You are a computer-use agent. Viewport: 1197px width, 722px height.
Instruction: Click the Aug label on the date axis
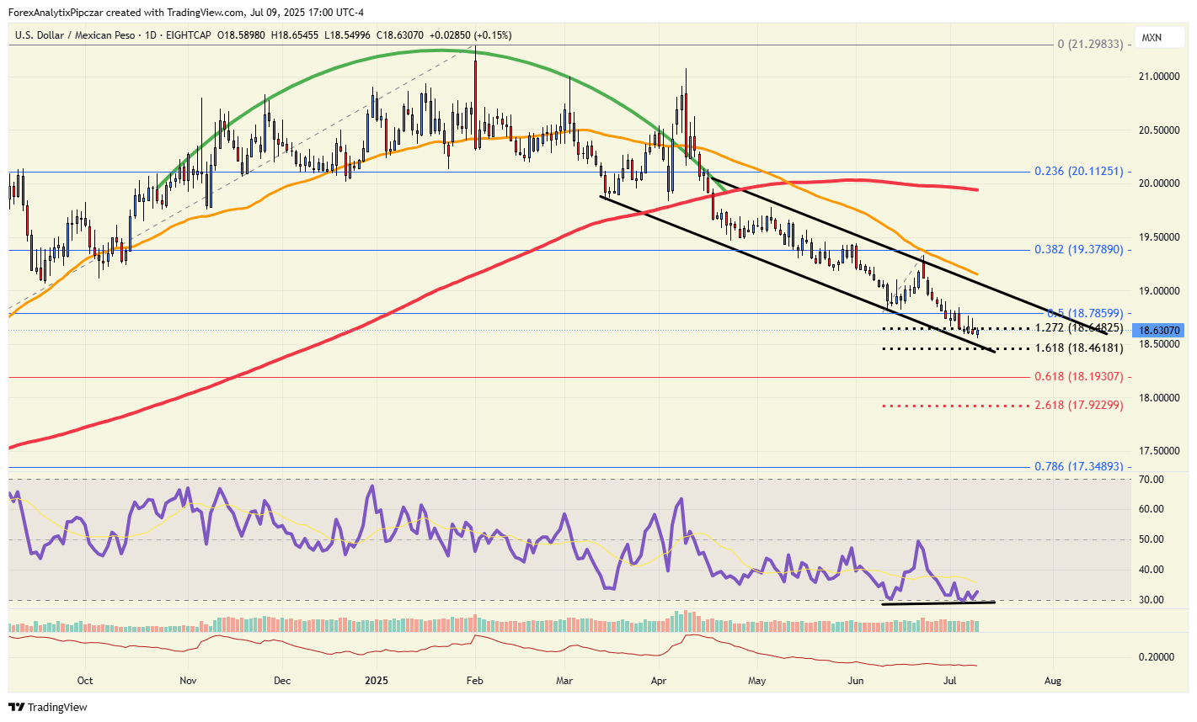click(1051, 681)
